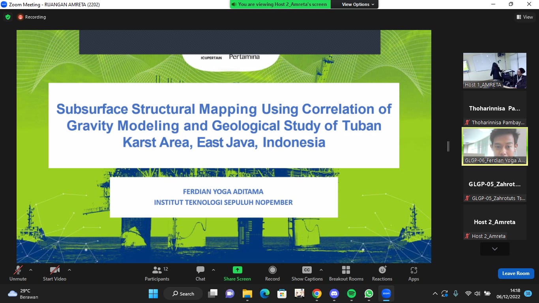Open the Participants panel
This screenshot has width=539, height=303.
point(157,273)
